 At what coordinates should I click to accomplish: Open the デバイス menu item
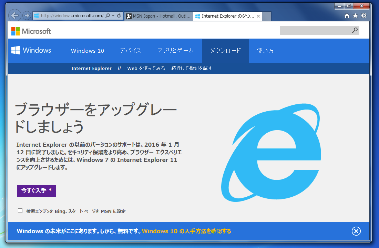click(x=131, y=51)
